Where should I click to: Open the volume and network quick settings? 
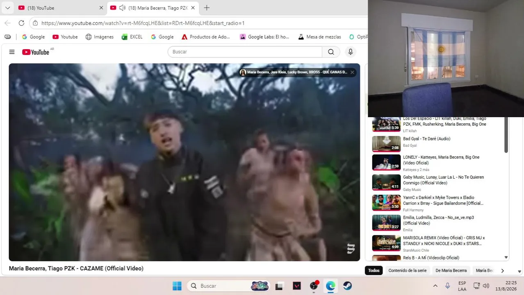(481, 286)
